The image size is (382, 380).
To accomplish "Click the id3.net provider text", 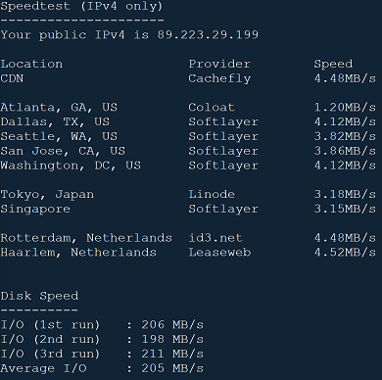I will [215, 238].
